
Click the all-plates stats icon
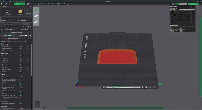36,10
